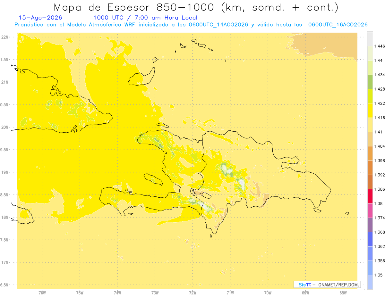The image size is (385, 297).
Task: Click the '20N' latitude label
Action: (x=5, y=127)
